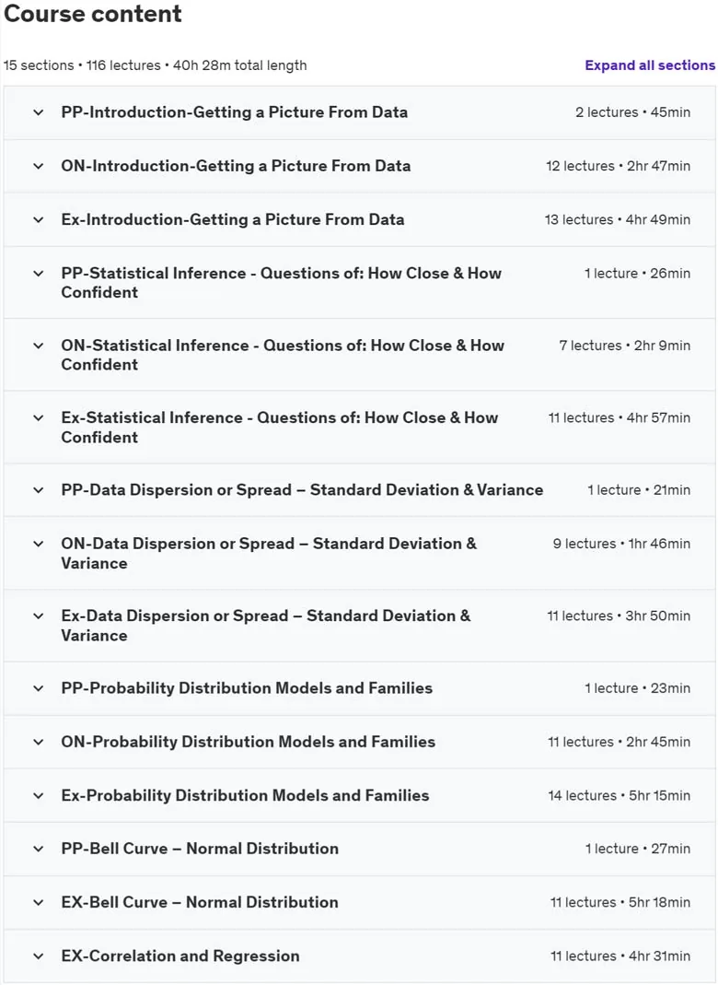This screenshot has height=985, width=718.
Task: Toggle chevron for PP-Statistical Inference section
Action: (x=39, y=274)
